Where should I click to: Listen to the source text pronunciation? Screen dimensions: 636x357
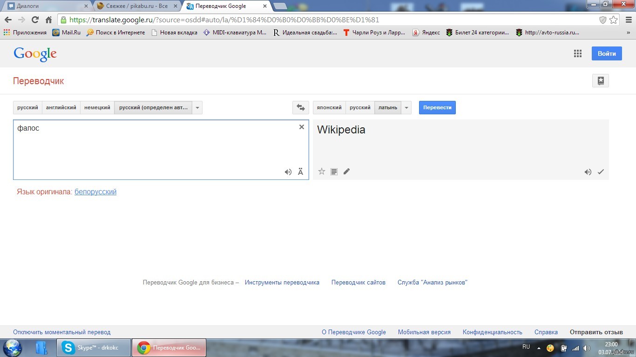click(288, 172)
